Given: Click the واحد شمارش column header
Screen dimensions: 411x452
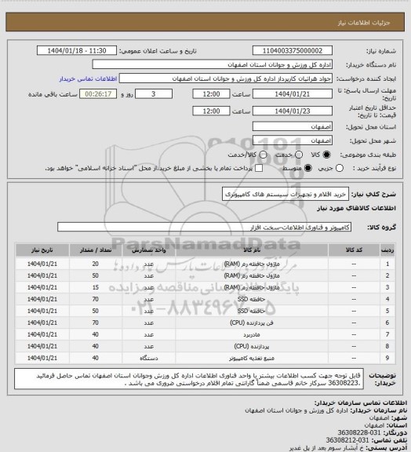Looking at the screenshot, I should [149, 250].
